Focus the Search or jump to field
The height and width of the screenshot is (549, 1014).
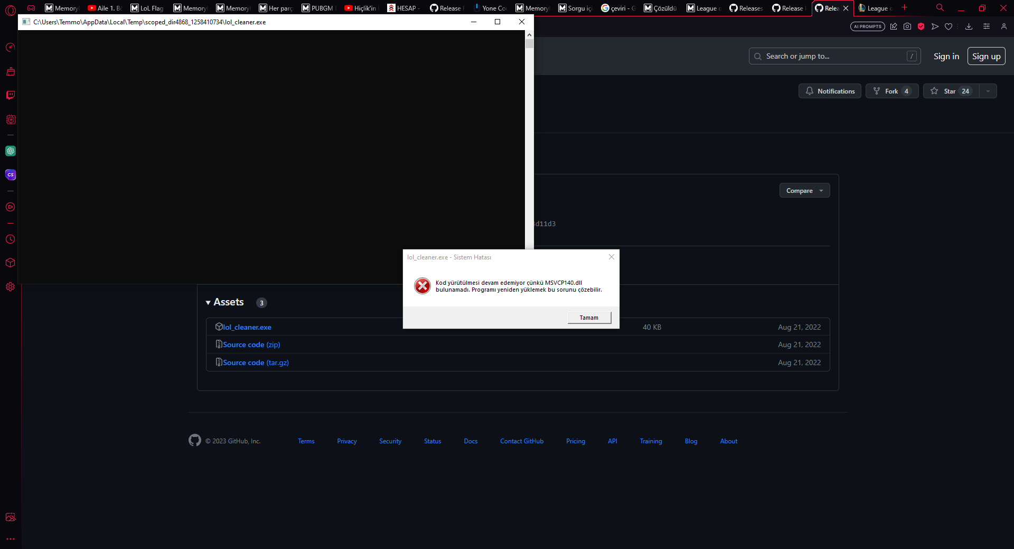[834, 56]
